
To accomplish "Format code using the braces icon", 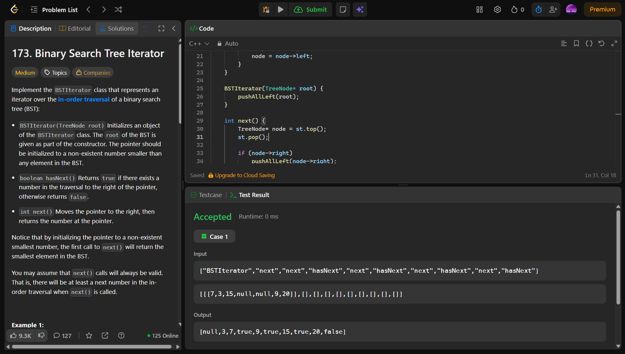I will [x=589, y=44].
